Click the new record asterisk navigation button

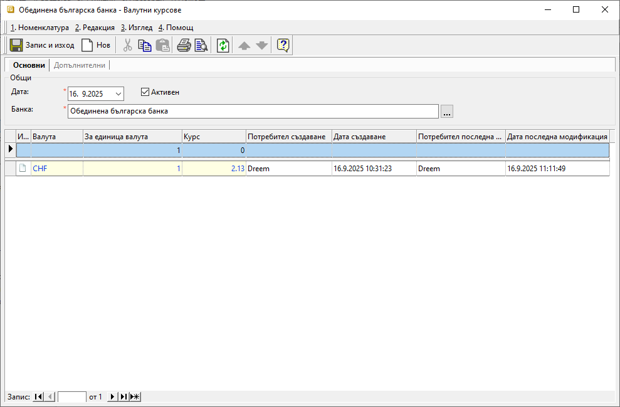[x=135, y=397]
